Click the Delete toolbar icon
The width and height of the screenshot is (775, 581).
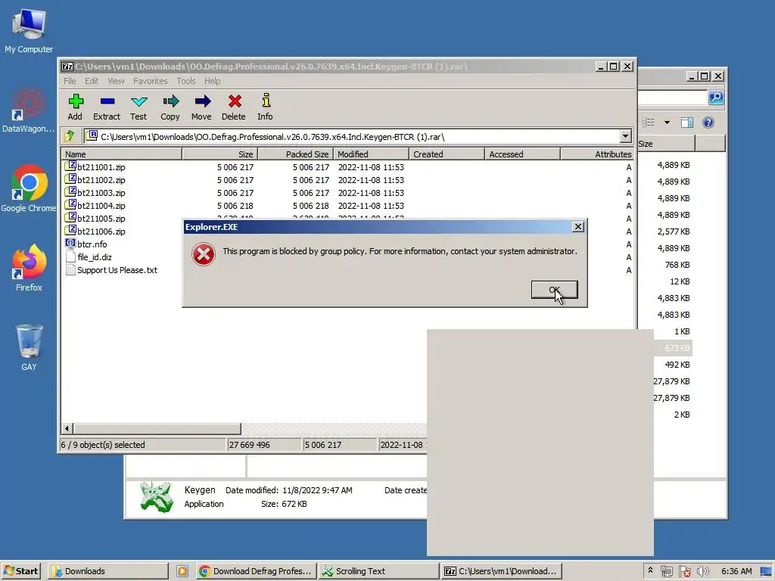coord(234,107)
